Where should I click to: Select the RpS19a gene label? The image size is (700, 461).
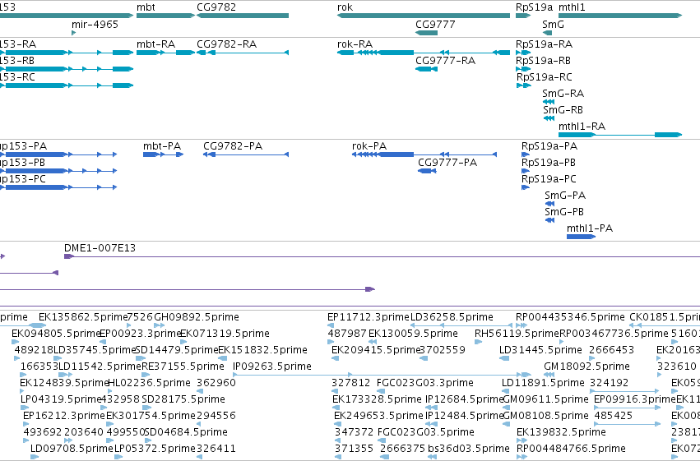pos(534,7)
